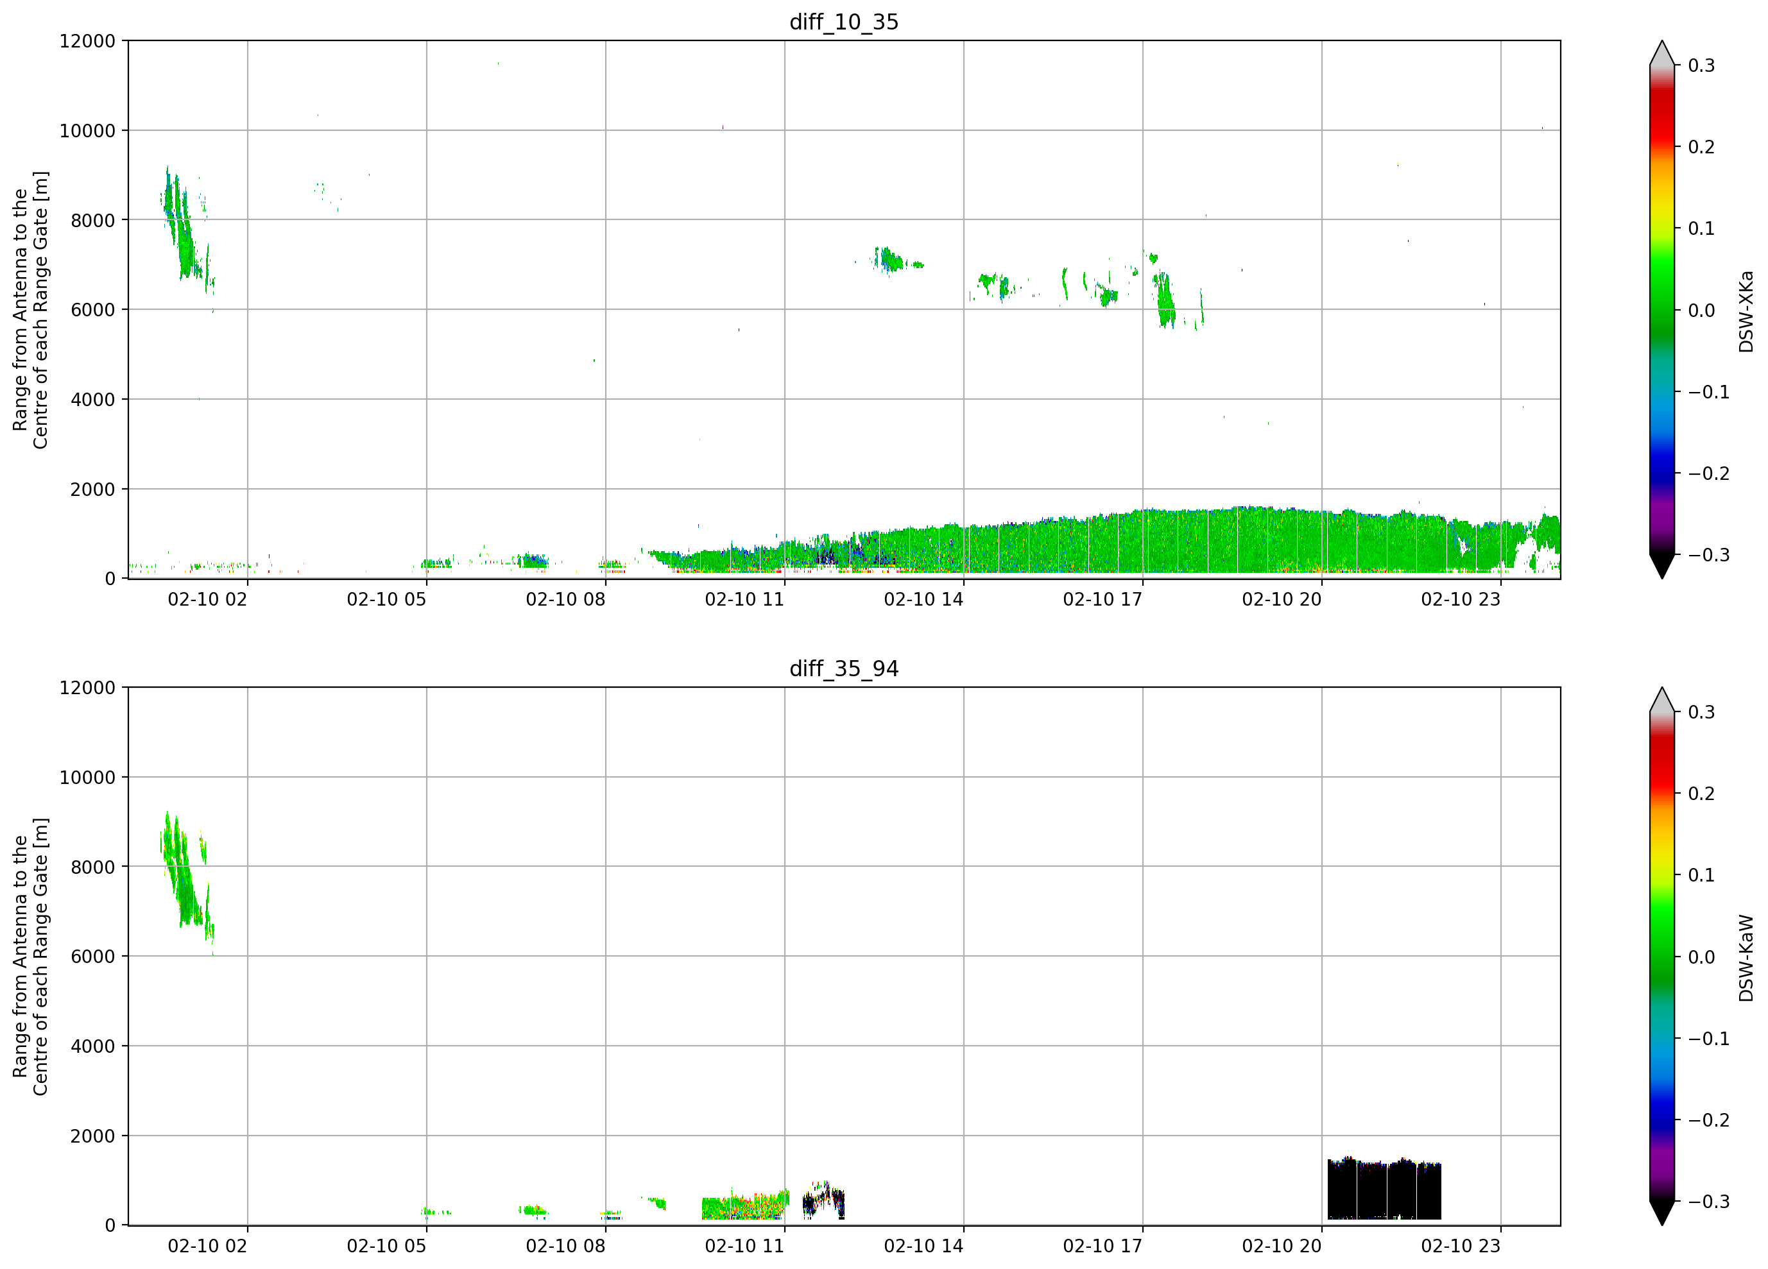This screenshot has height=1269, width=1768.
Task: Click x-tick label '02-10 02' in diff_10_35 plot
Action: click(x=207, y=599)
